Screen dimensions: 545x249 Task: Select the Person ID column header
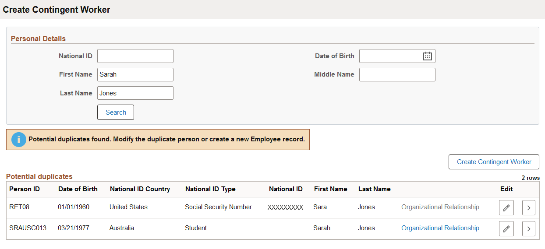tap(25, 189)
